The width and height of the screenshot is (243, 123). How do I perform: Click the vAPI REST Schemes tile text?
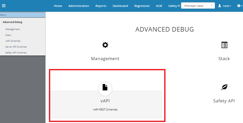(x=105, y=110)
